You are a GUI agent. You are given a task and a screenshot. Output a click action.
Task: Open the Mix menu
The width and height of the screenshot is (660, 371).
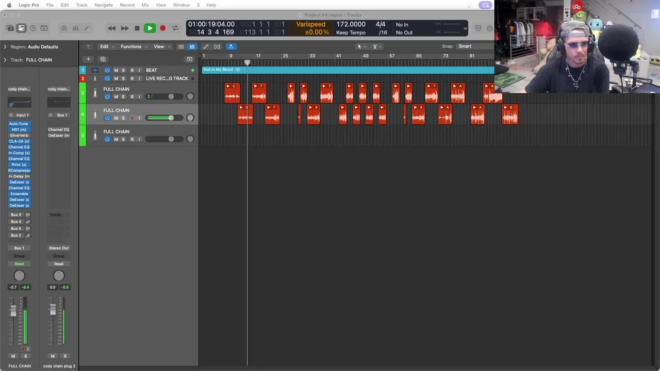tap(145, 5)
